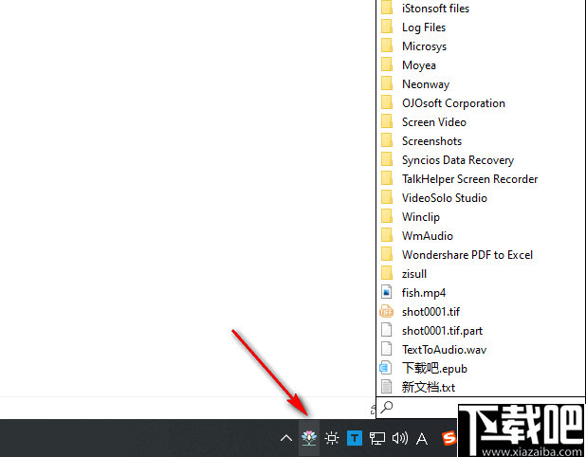Image resolution: width=586 pixels, height=457 pixels.
Task: Click the orange TIFF icon of shot0001.tif
Action: tap(387, 311)
